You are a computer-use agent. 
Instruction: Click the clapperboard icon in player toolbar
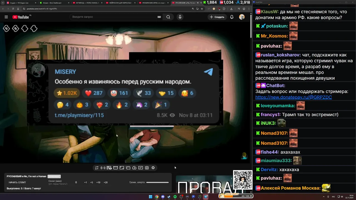click(x=115, y=168)
